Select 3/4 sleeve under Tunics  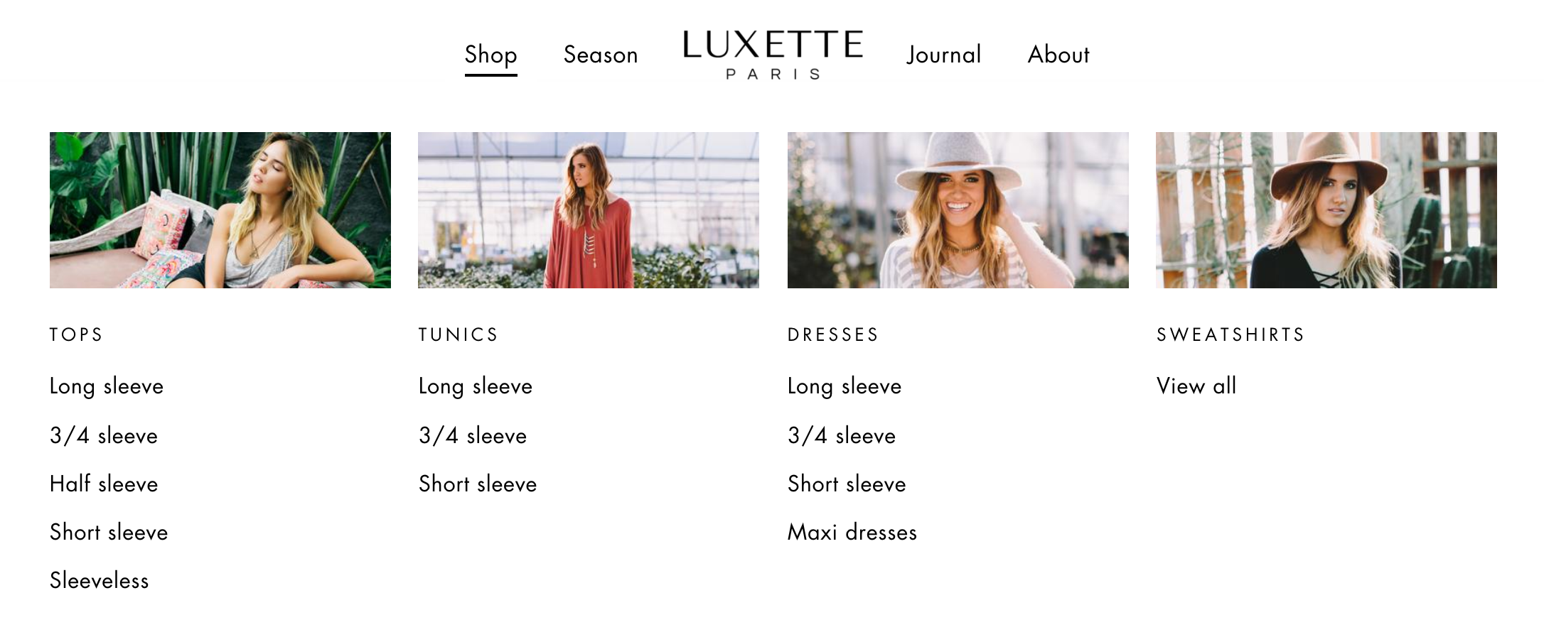tap(473, 435)
